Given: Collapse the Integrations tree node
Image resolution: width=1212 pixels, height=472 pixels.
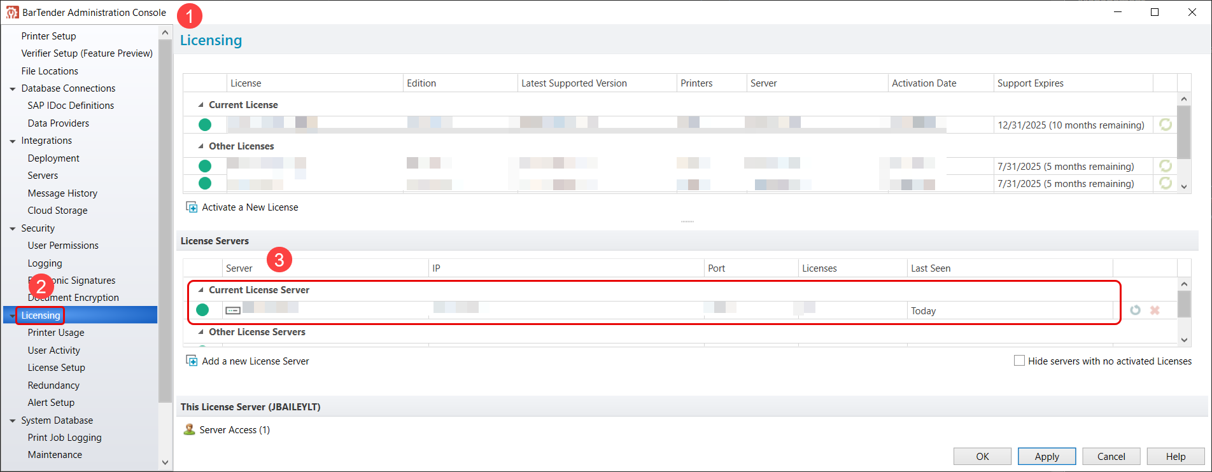Looking at the screenshot, I should tap(12, 141).
